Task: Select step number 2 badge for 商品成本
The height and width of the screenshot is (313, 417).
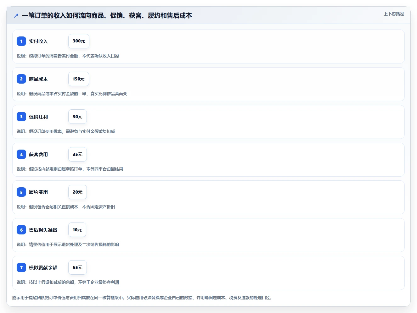Action: [21, 79]
